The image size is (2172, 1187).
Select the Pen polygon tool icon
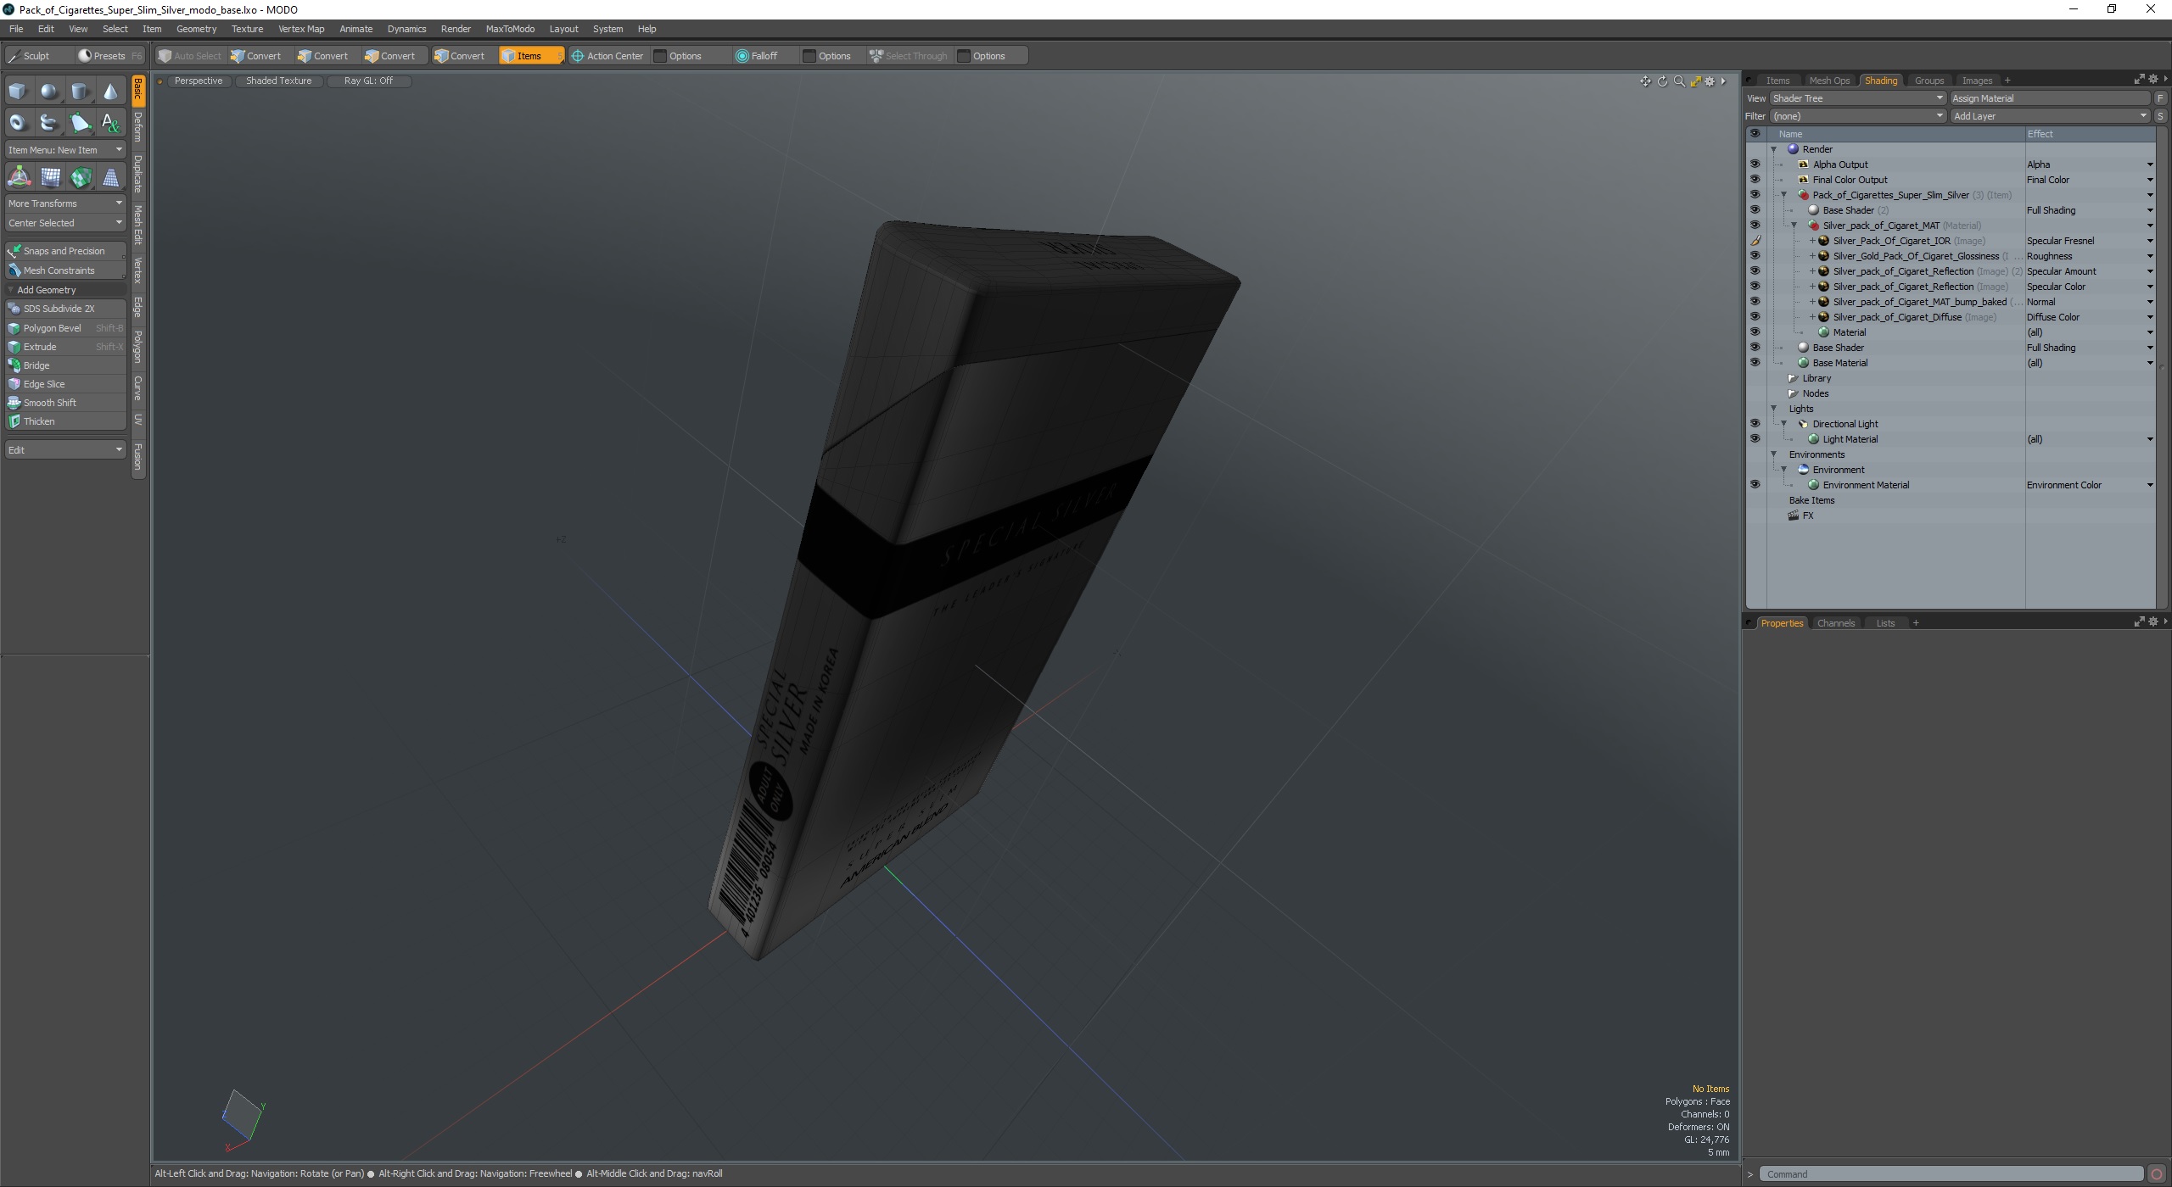80,123
